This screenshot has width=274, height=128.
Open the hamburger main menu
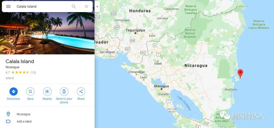click(8, 7)
